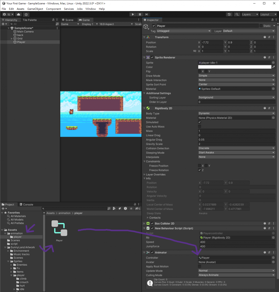Screen dimensions: 279x292
Task: Click the eyedropper next to Color field
Action: point(273,67)
